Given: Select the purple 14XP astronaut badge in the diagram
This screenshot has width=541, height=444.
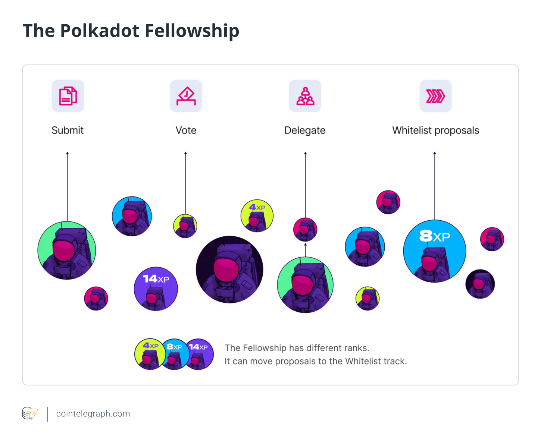Looking at the screenshot, I should pyautogui.click(x=156, y=289).
